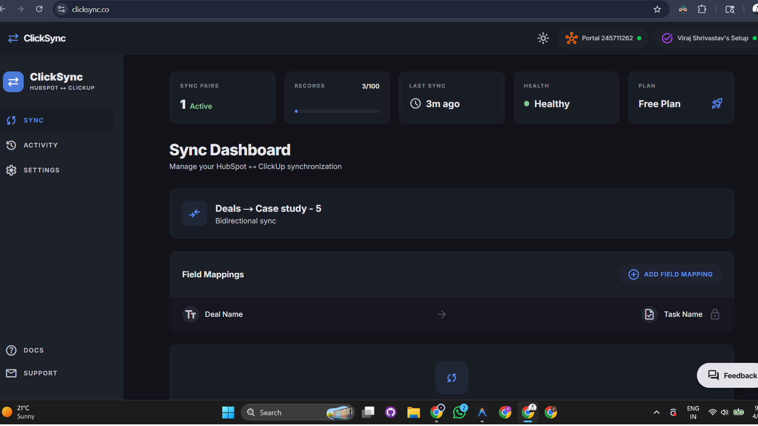
Task: Open the HubSpot Portal 245711262 selector
Action: 603,38
